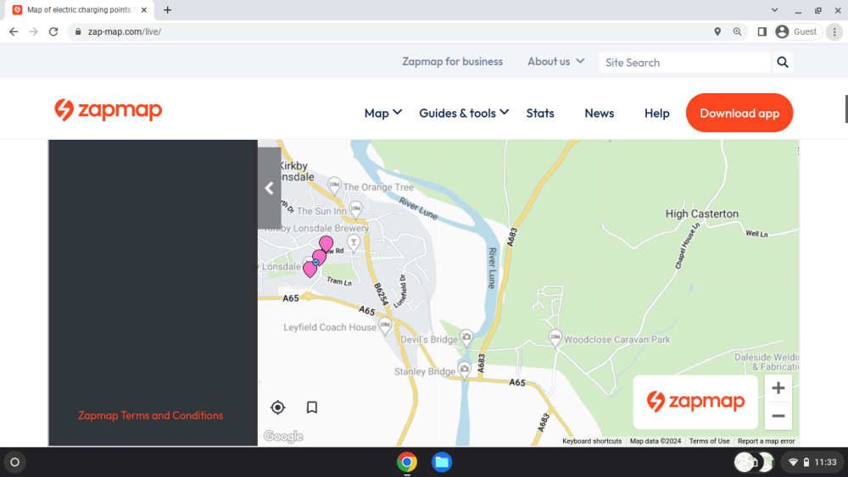848x477 pixels.
Task: Select the topmost pink charger marker
Action: 326,243
